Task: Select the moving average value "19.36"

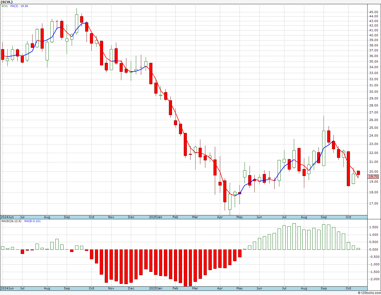Action: pos(24,6)
